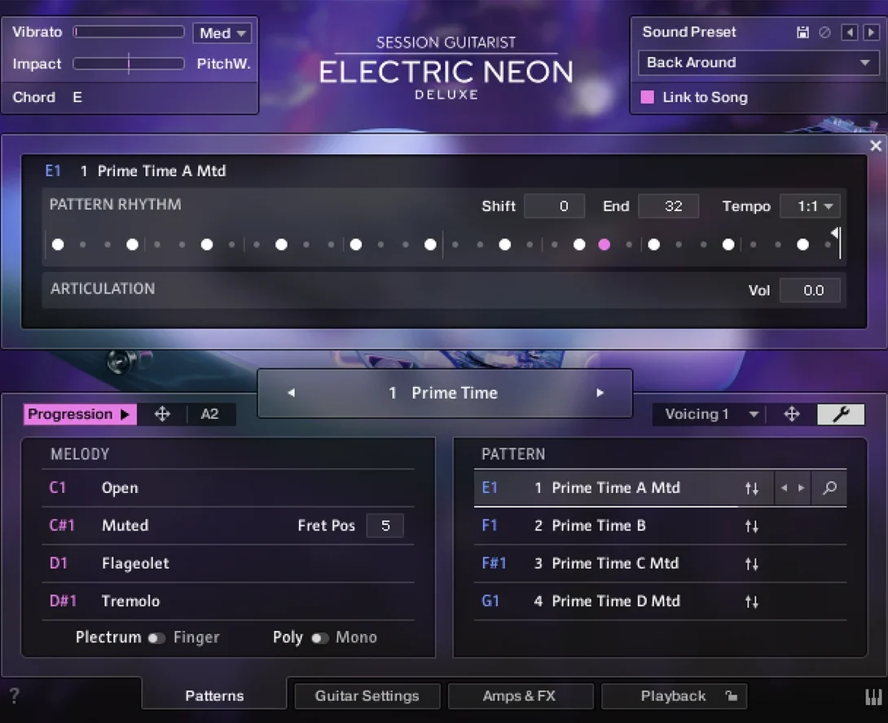
Task: Switch to the Amps & FX tab
Action: [520, 696]
